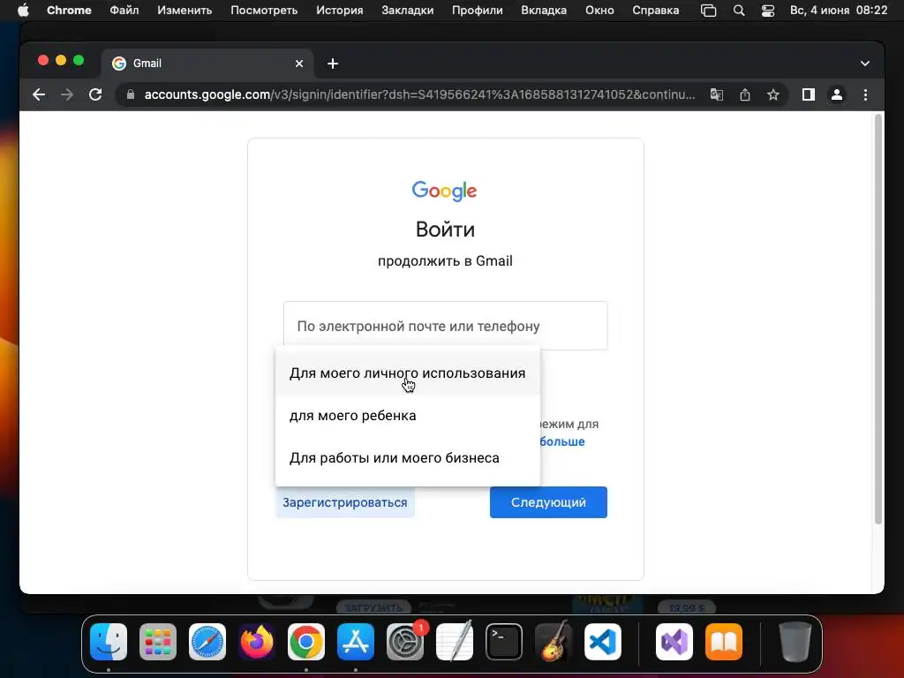Open a new tab with the plus button

333,64
